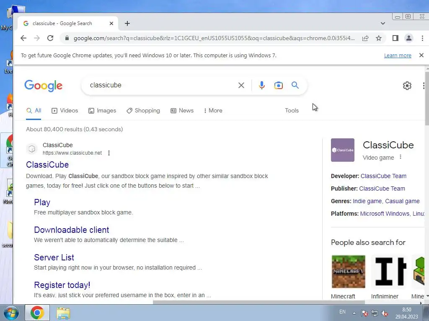
Task: Open the Indie game genre link
Action: (367, 201)
